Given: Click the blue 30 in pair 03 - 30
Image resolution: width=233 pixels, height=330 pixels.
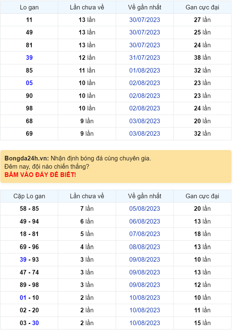Looking at the screenshot, I should coord(35,323).
